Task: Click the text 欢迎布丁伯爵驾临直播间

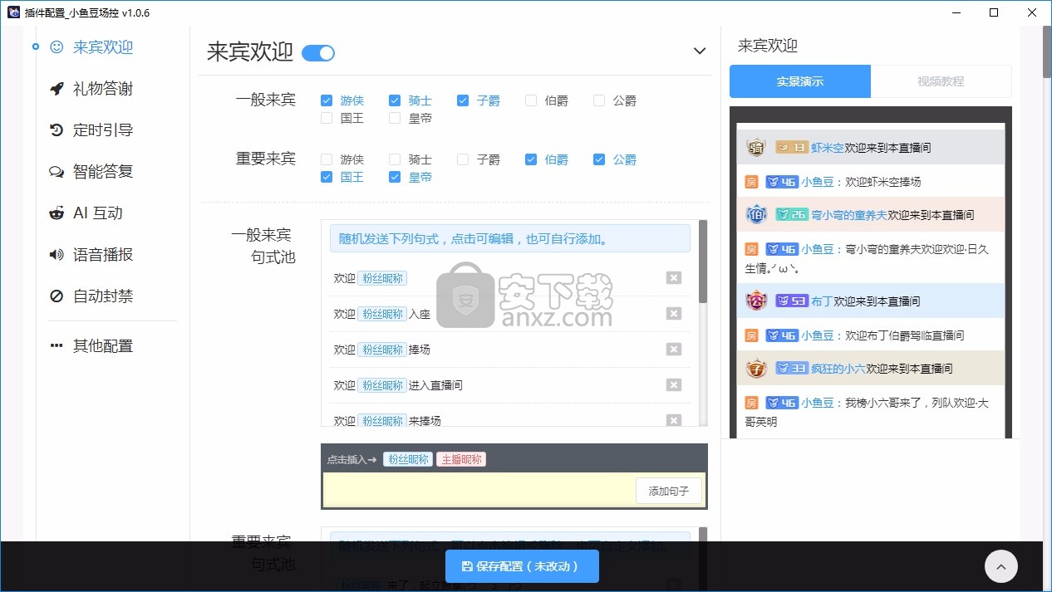Action: (x=905, y=335)
